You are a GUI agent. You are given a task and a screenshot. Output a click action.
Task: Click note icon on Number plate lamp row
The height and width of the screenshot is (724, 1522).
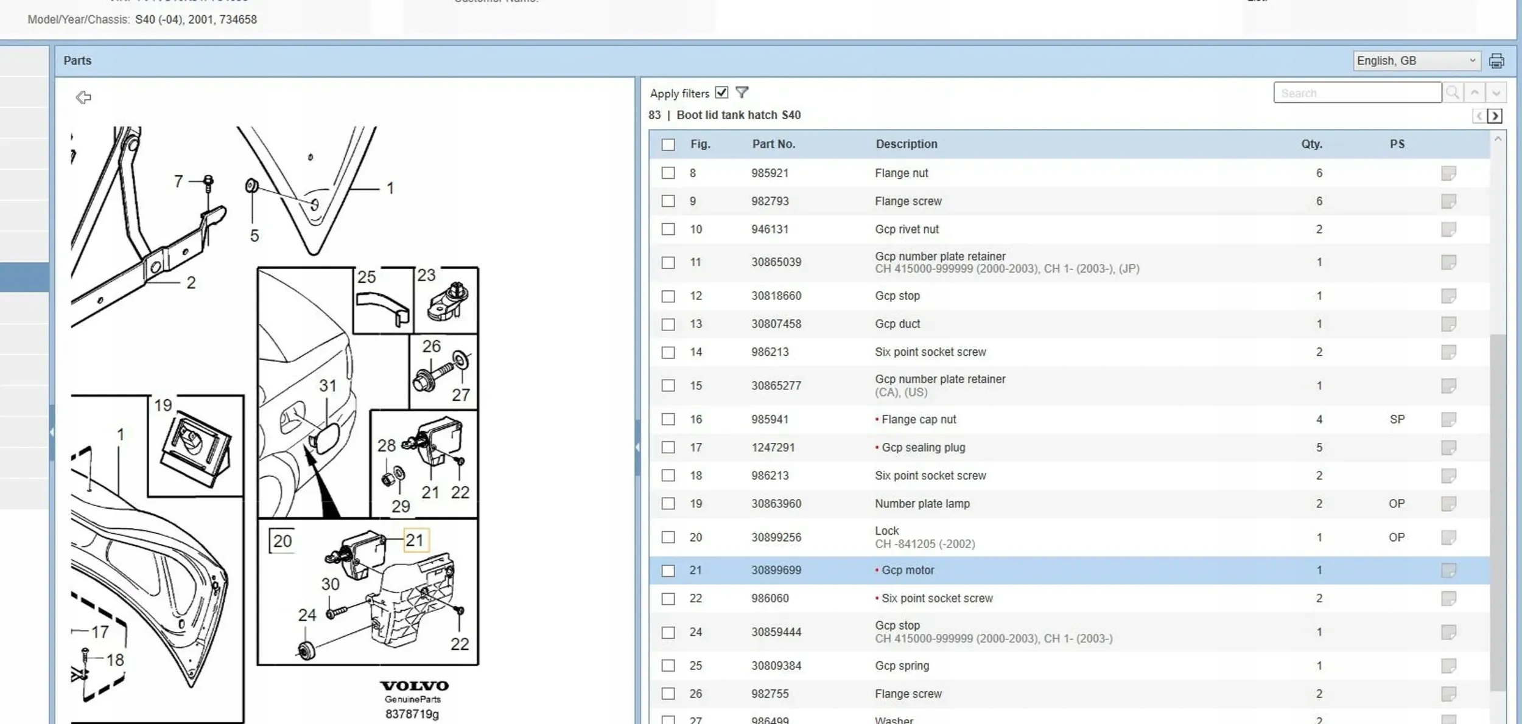1448,504
